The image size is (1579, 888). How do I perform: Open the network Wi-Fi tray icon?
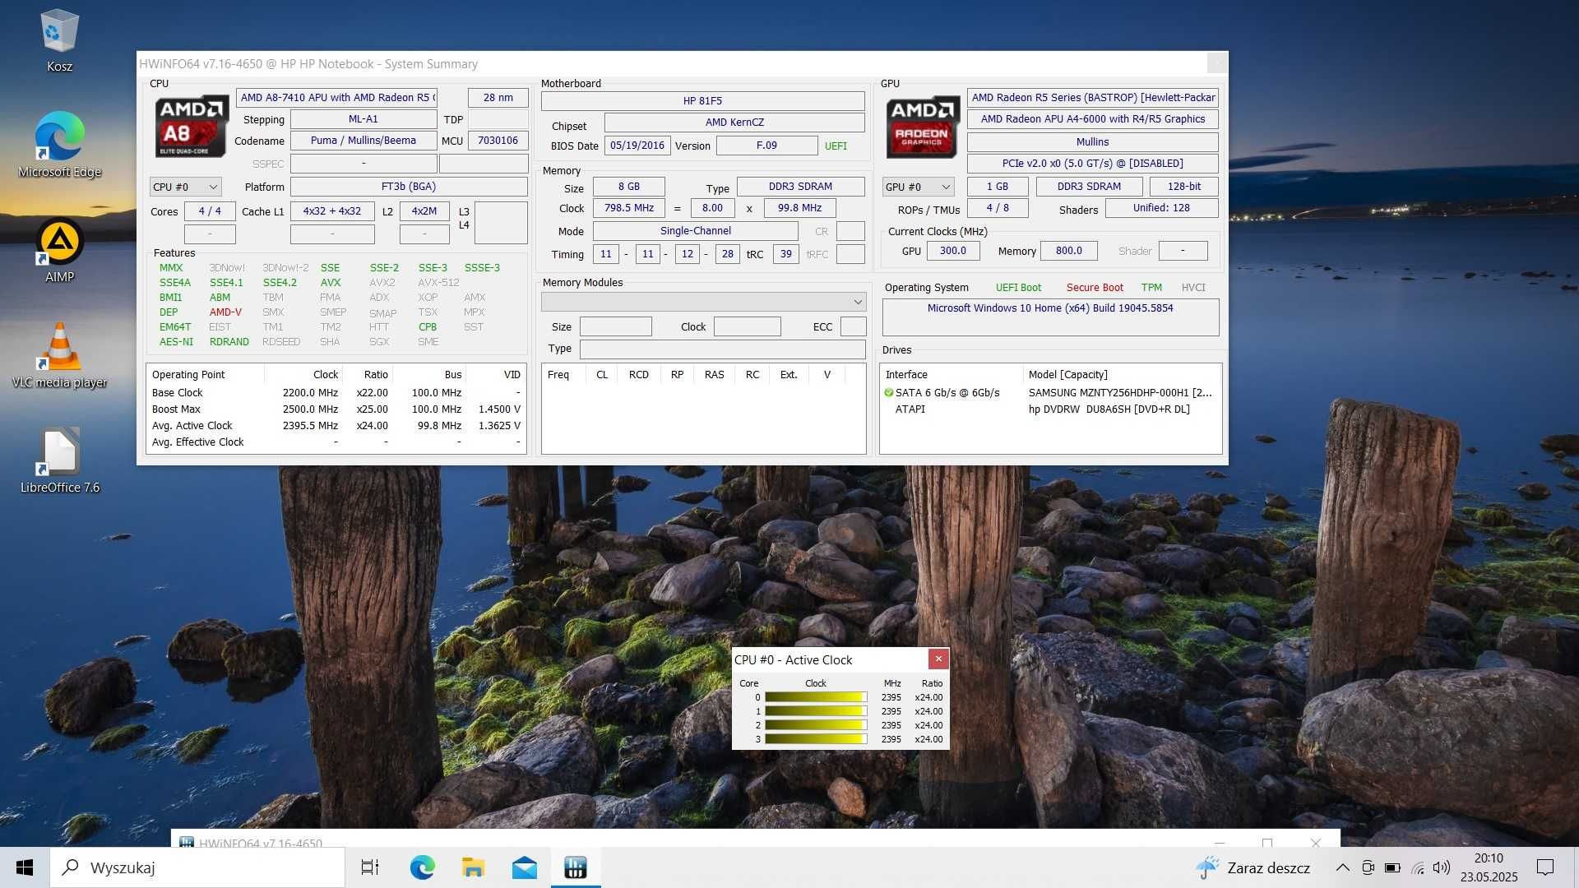tap(1417, 867)
